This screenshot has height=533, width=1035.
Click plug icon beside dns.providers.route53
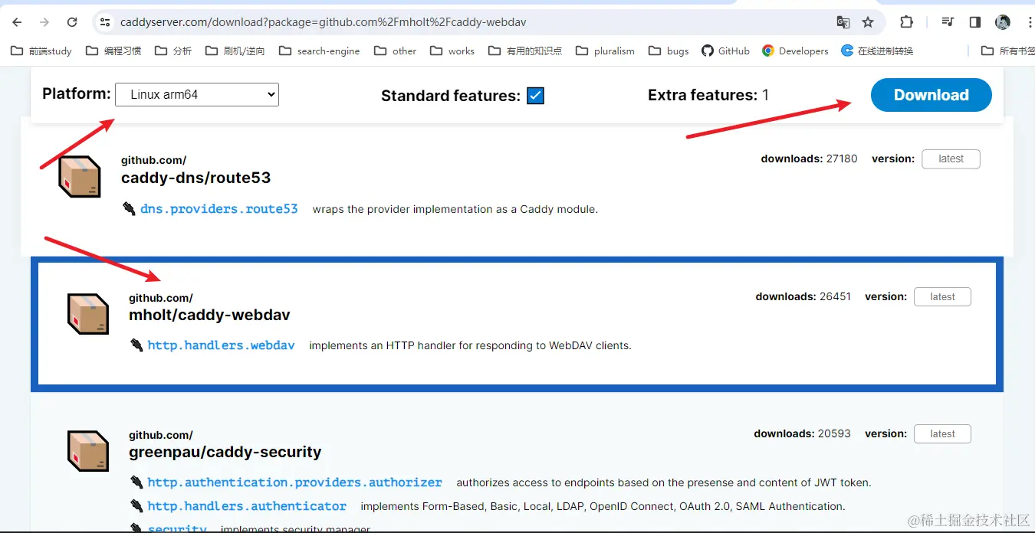coord(129,208)
